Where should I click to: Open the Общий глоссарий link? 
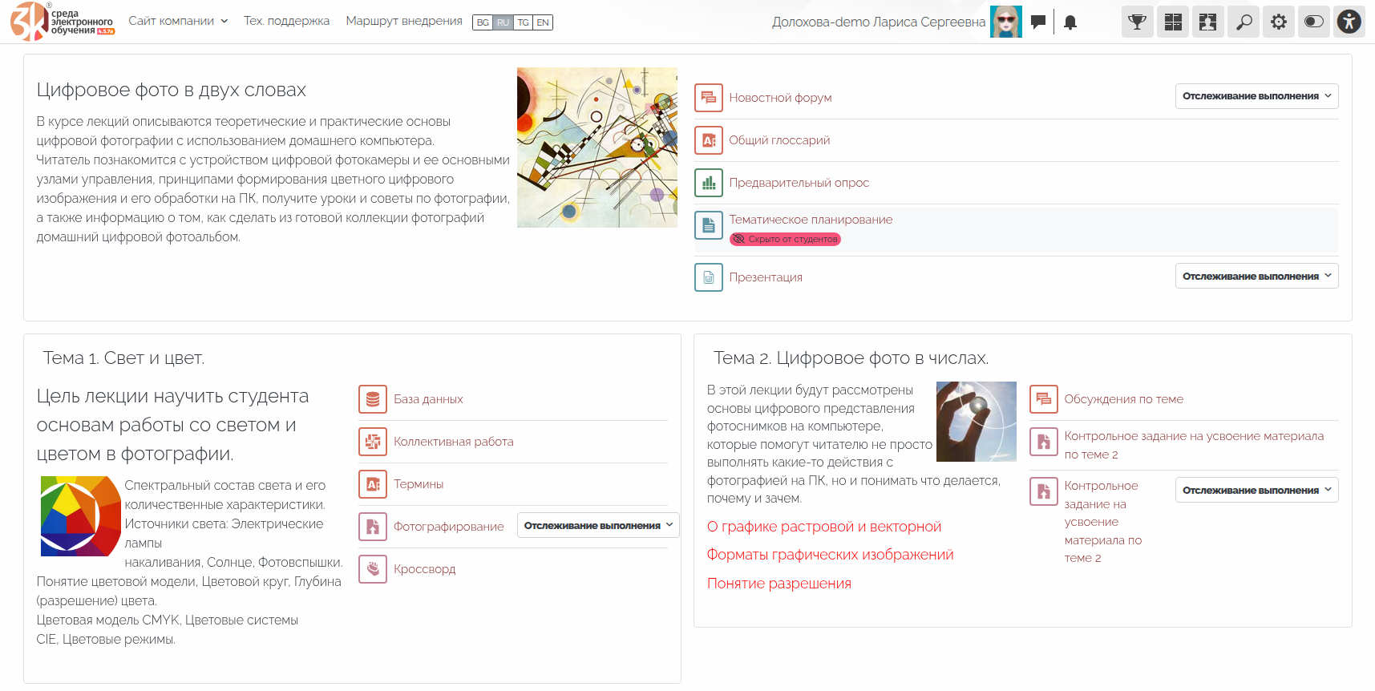(x=778, y=140)
